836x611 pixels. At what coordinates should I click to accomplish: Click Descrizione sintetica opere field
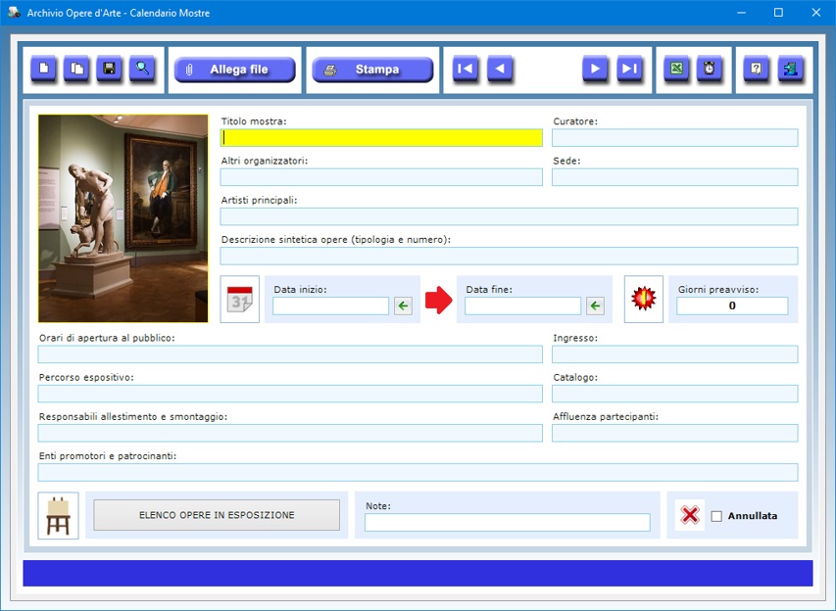[x=510, y=257]
